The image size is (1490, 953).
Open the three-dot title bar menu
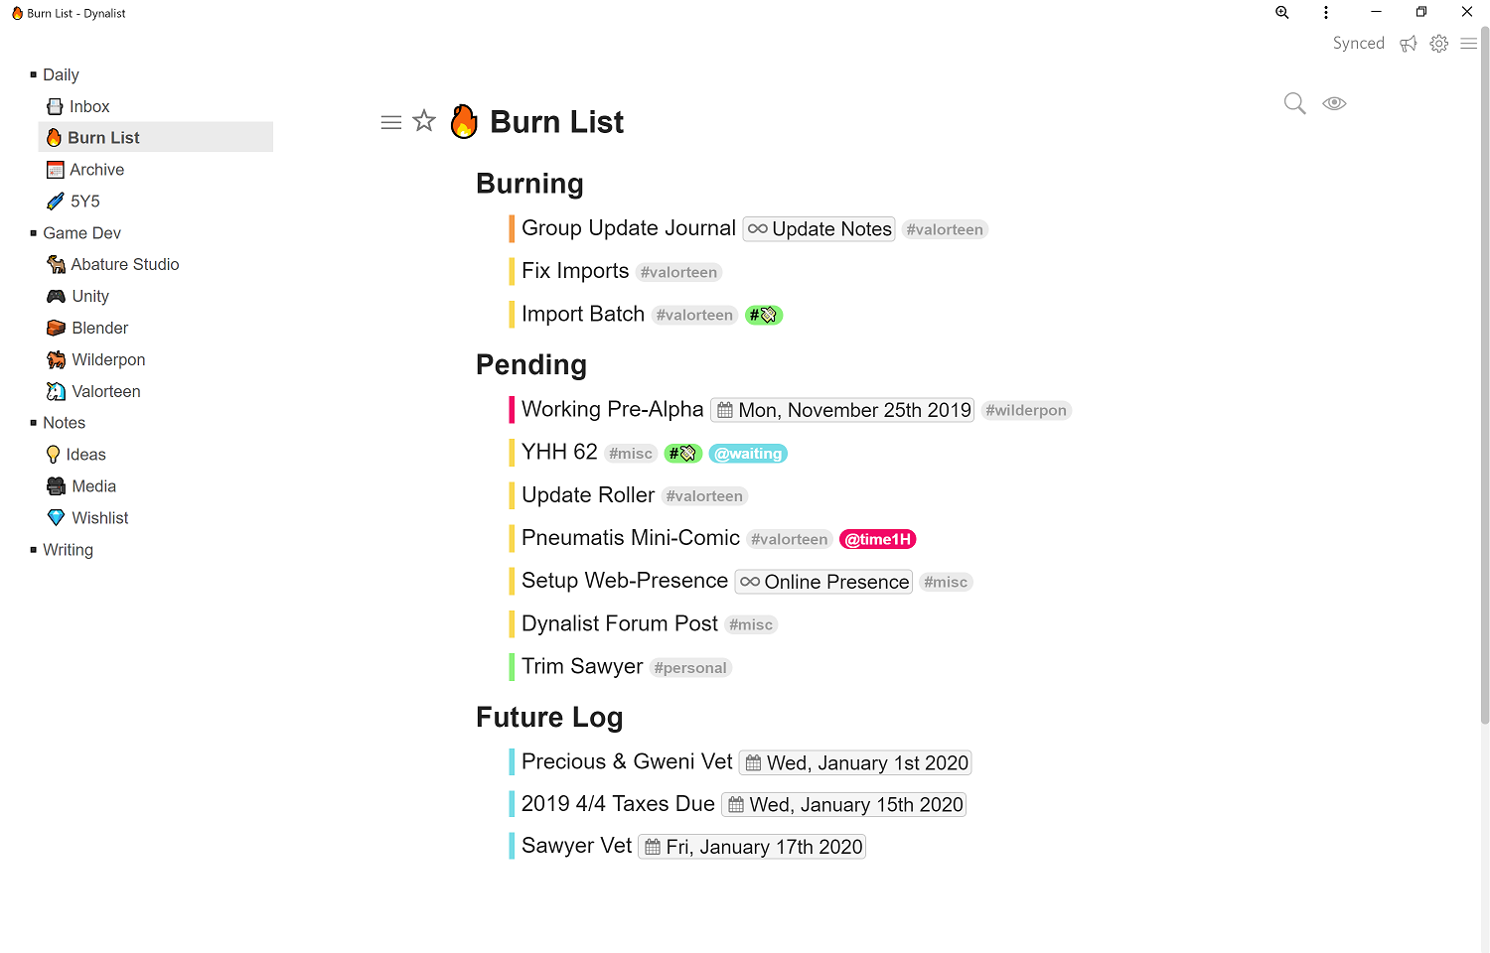[x=1326, y=13]
